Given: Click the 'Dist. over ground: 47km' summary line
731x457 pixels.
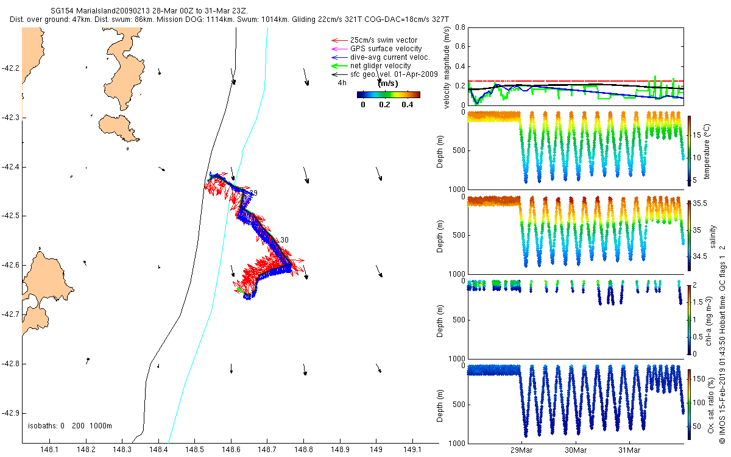Looking at the screenshot, I should [230, 20].
